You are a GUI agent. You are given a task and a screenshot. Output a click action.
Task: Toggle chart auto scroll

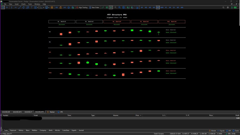point(128,7)
